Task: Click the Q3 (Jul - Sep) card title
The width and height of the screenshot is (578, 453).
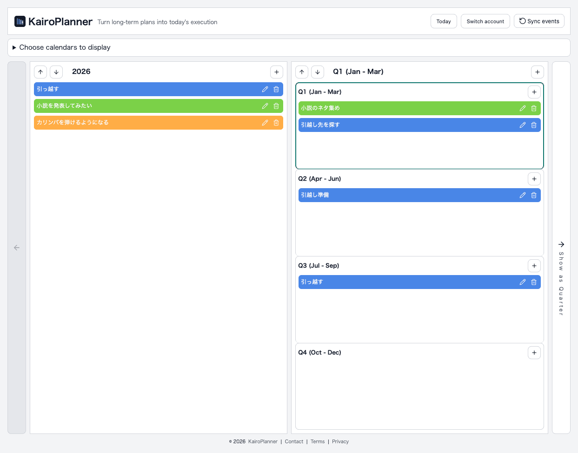Action: pos(319,266)
